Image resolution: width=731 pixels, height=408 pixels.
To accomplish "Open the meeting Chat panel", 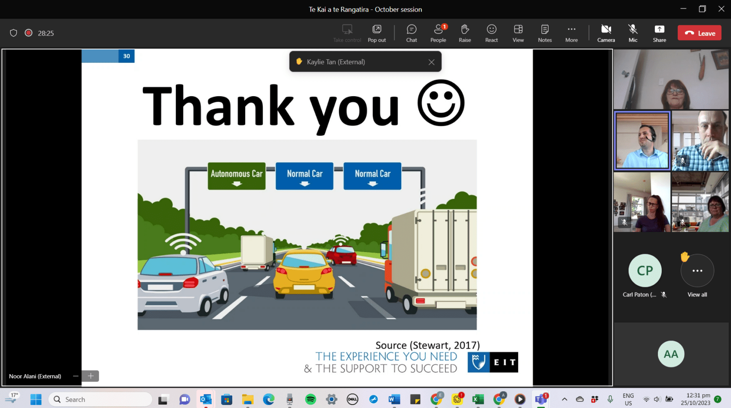I will coord(411,33).
